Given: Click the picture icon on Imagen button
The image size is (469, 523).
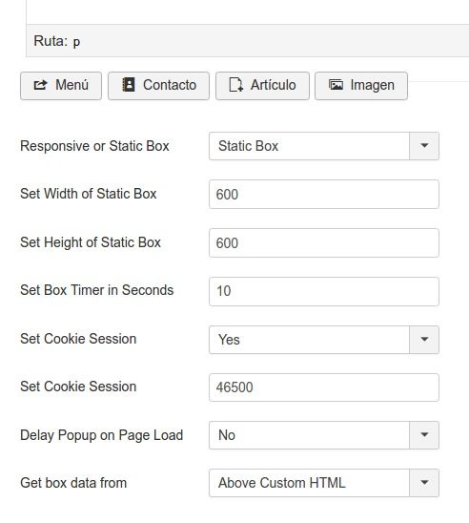Looking at the screenshot, I should pos(336,85).
